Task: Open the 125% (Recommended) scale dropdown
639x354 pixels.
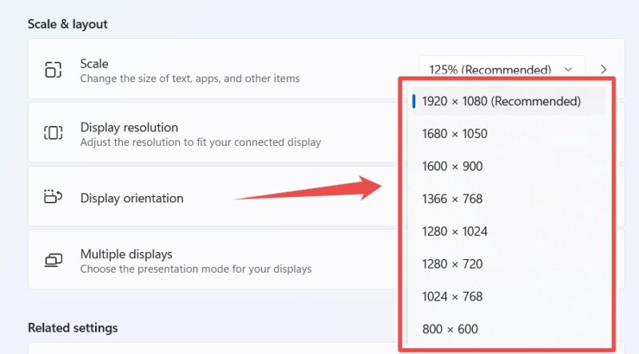Action: (x=502, y=69)
